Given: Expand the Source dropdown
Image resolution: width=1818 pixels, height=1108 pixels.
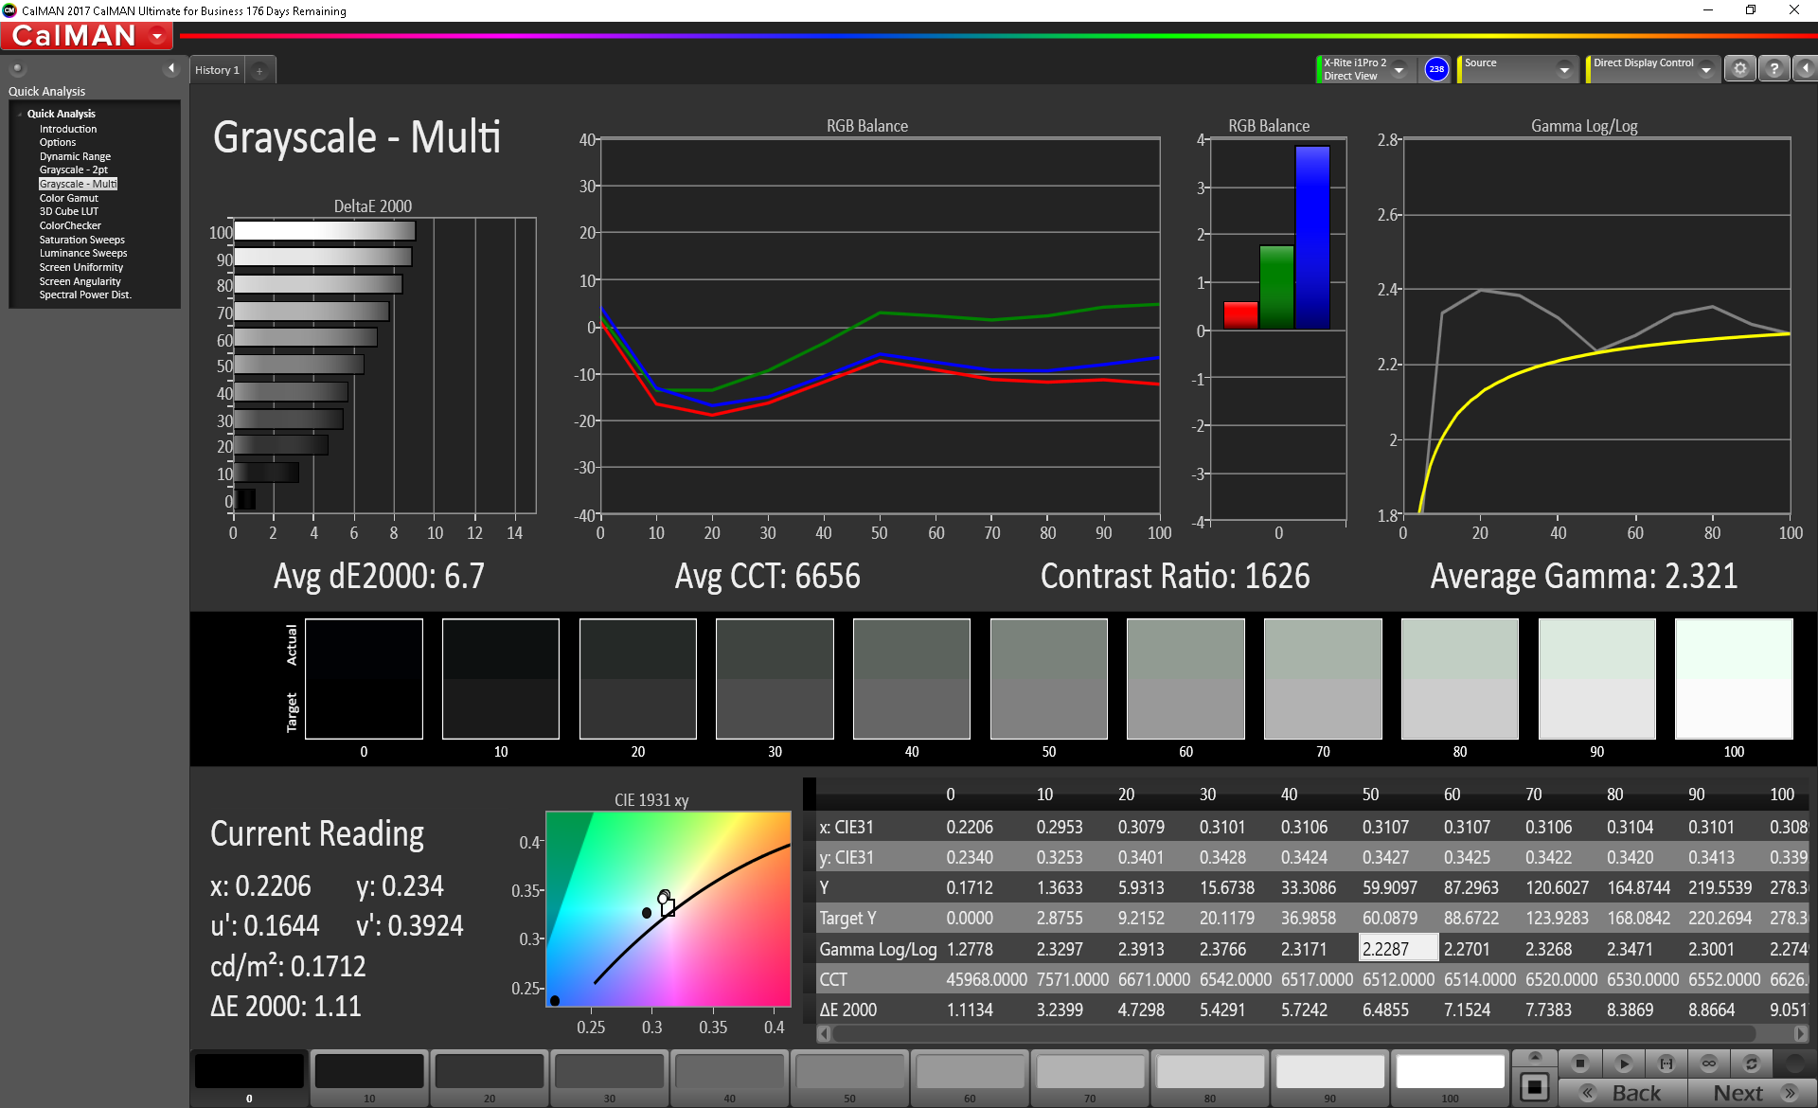Looking at the screenshot, I should (x=1564, y=69).
